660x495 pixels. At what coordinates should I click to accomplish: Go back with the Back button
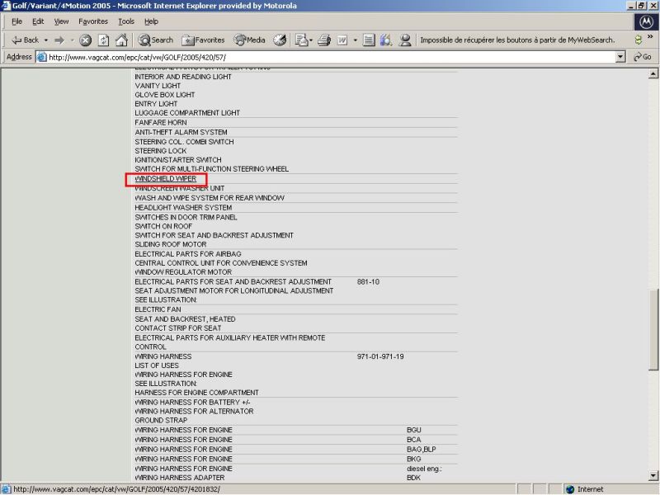(x=26, y=40)
